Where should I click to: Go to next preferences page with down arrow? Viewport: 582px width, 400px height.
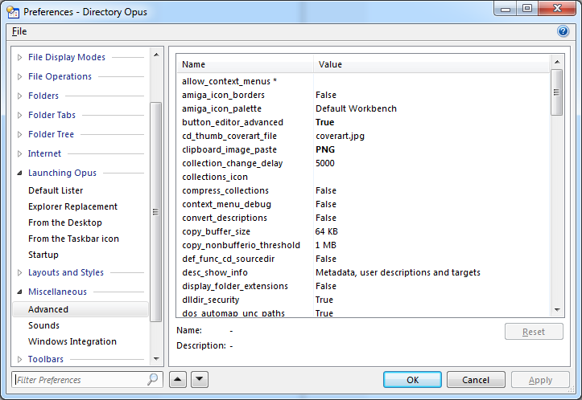pyautogui.click(x=200, y=379)
